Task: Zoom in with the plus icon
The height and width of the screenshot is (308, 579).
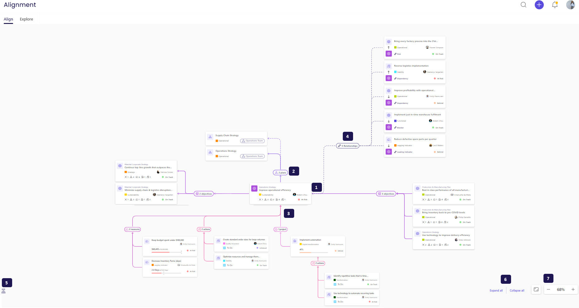Action: [x=573, y=289]
